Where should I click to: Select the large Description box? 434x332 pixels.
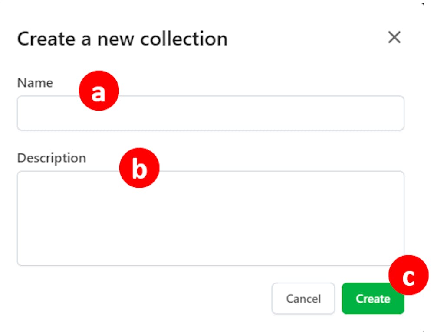tap(210, 218)
